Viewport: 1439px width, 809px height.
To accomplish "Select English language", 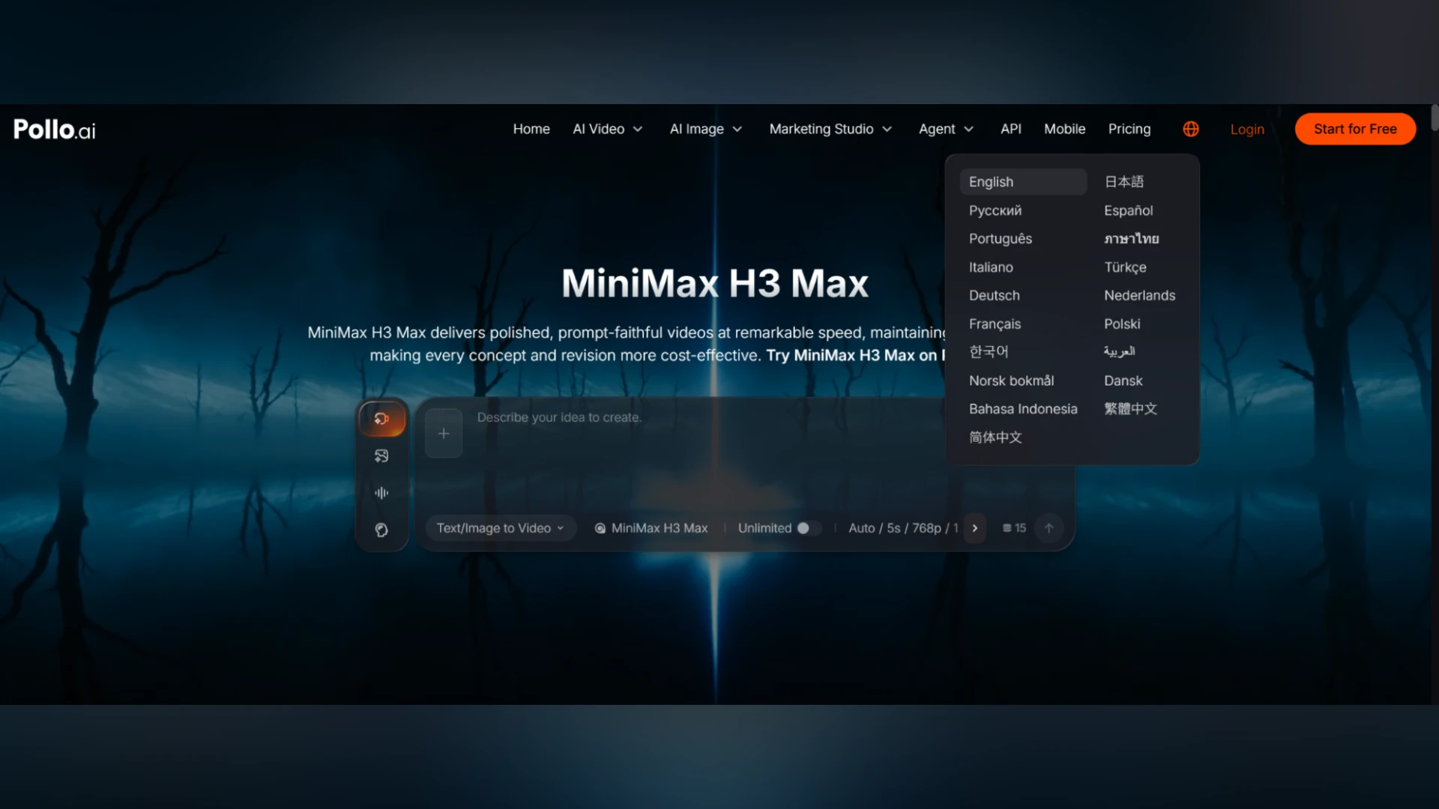I will (x=1023, y=182).
